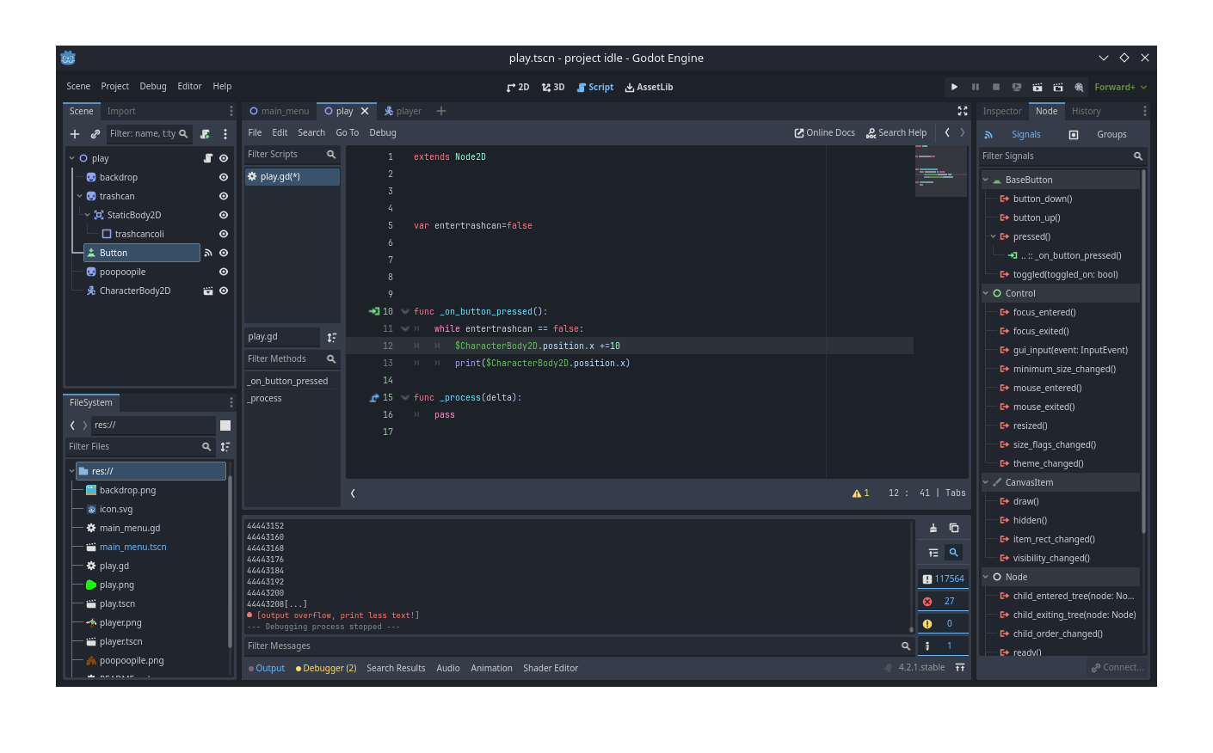Instantiate child scene using link icon
The width and height of the screenshot is (1213, 753).
95,134
